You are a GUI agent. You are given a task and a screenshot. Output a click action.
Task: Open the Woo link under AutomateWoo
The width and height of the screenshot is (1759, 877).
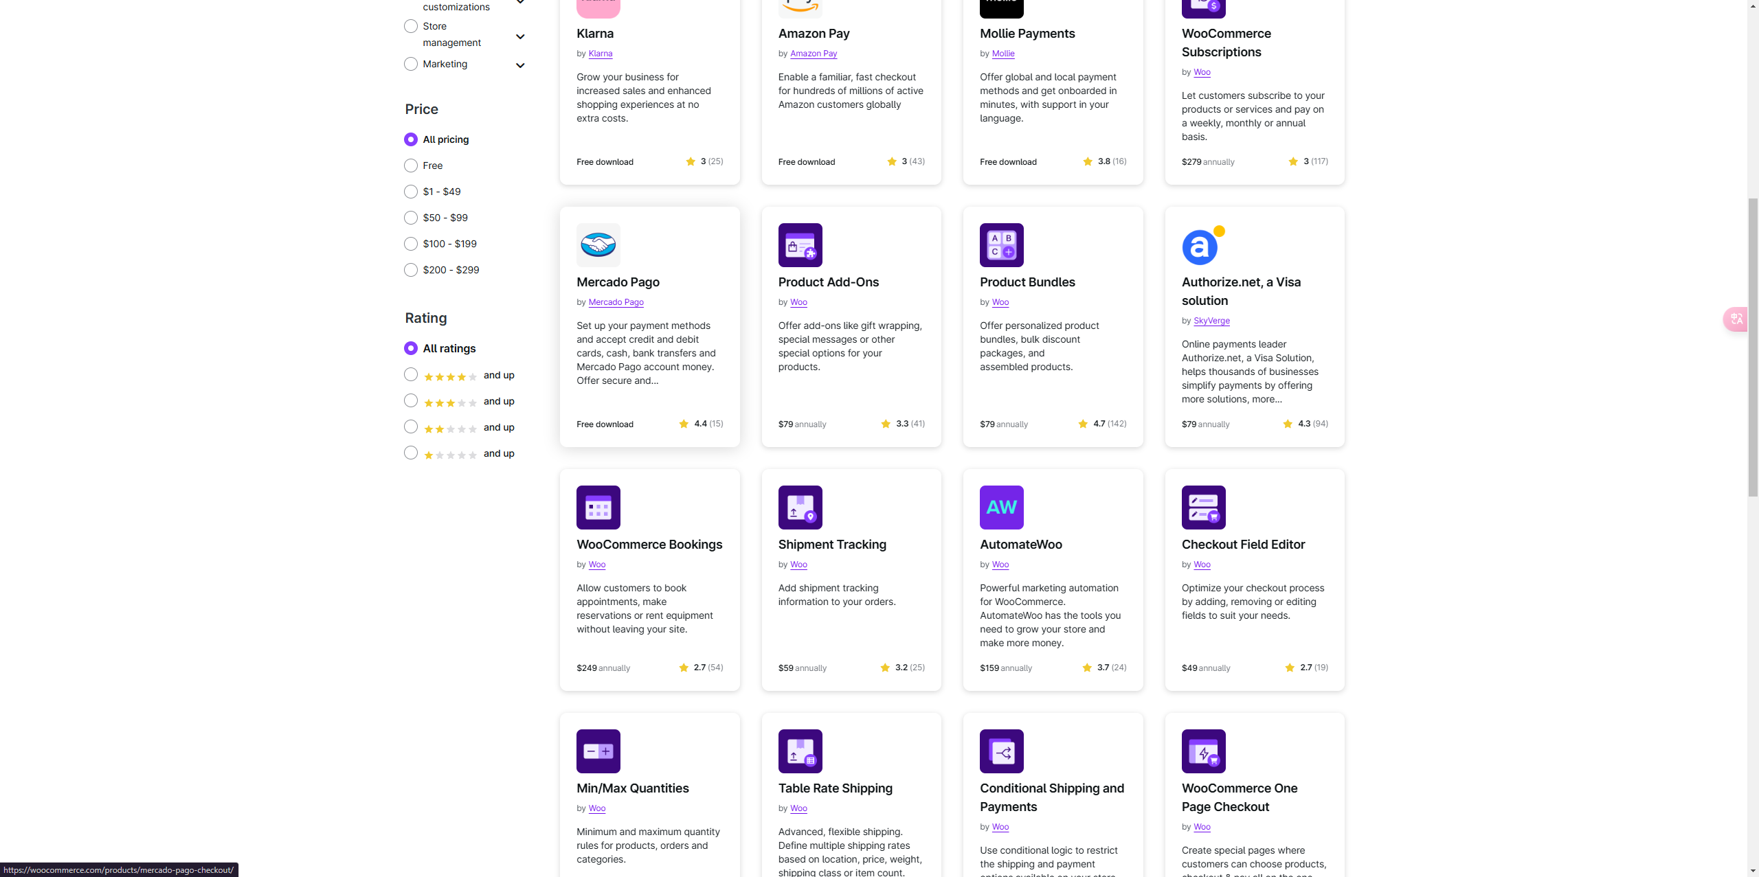pyautogui.click(x=1000, y=565)
